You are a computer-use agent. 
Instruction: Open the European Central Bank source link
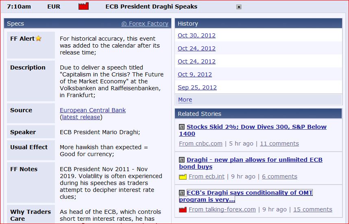(x=93, y=110)
